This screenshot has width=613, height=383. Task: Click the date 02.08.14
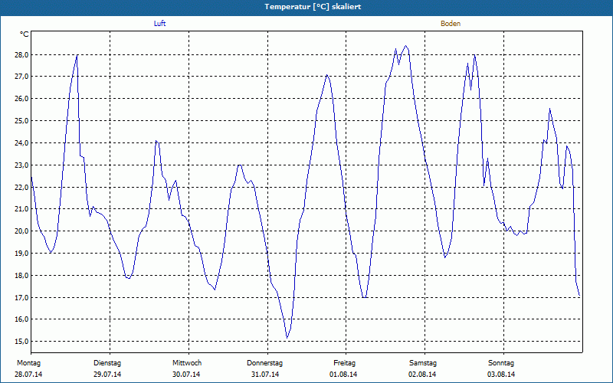point(422,375)
